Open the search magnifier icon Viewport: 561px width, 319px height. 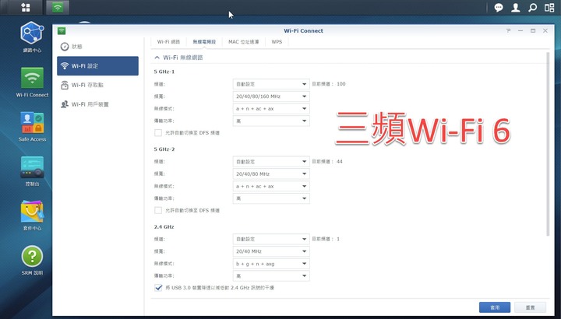point(532,8)
